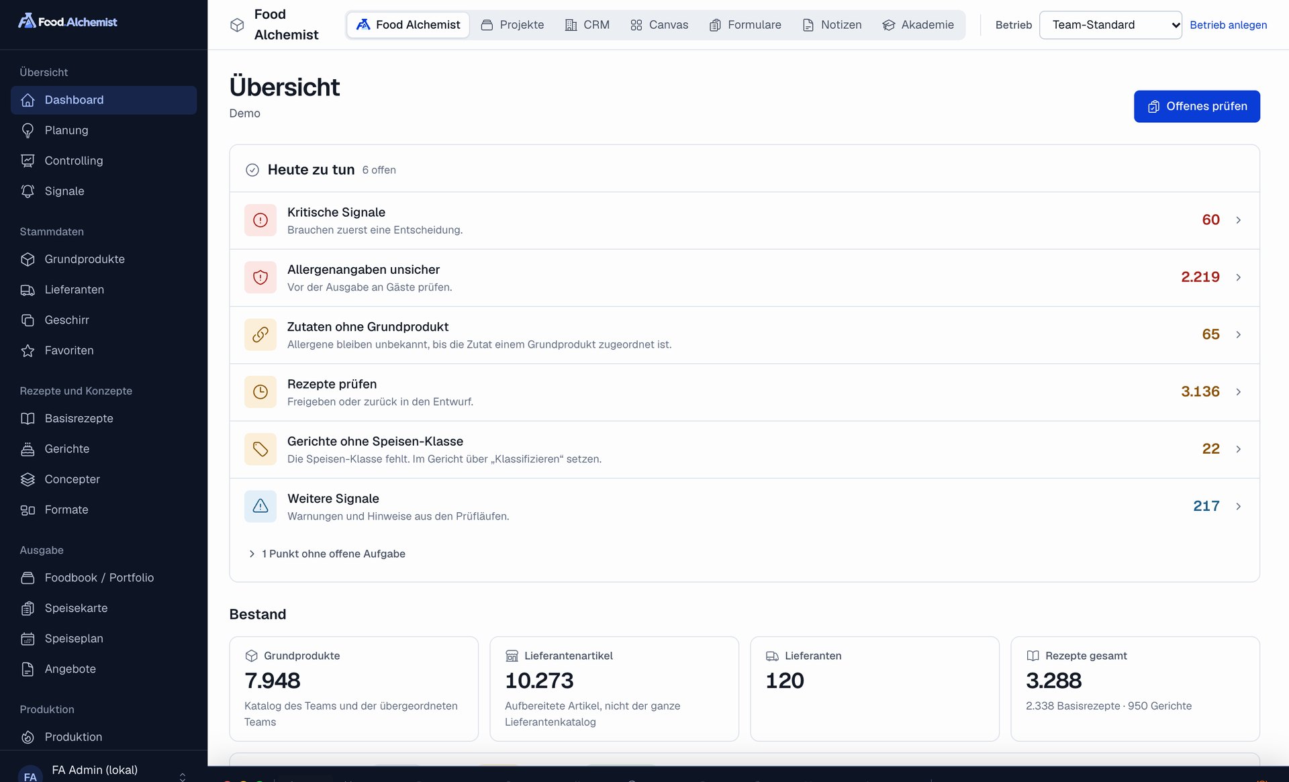Click the Basisrezepte book icon
This screenshot has width=1289, height=782.
coord(28,418)
